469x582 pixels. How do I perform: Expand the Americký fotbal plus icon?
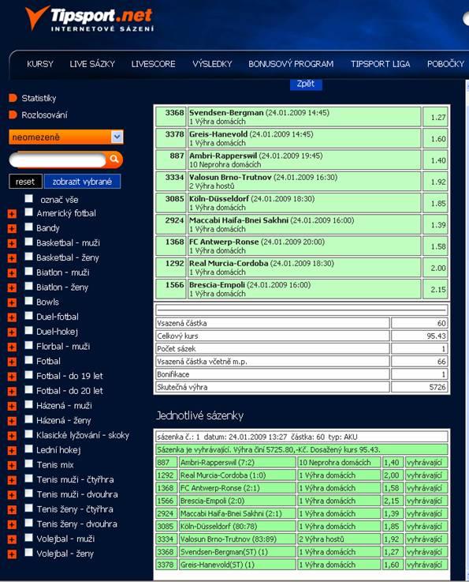coord(12,214)
